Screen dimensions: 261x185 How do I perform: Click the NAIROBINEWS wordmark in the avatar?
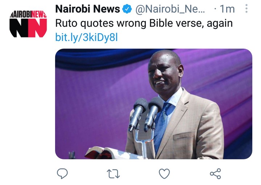[x=28, y=14]
